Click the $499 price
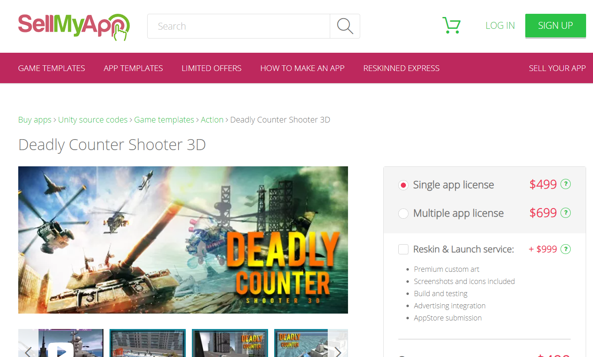The image size is (593, 357). coord(543,185)
